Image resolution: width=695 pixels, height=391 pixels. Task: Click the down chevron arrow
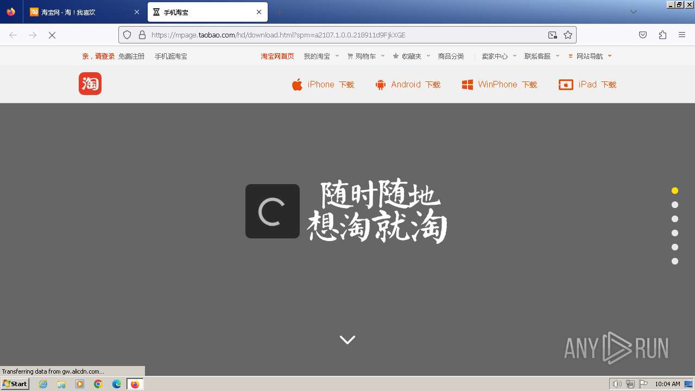pos(347,339)
